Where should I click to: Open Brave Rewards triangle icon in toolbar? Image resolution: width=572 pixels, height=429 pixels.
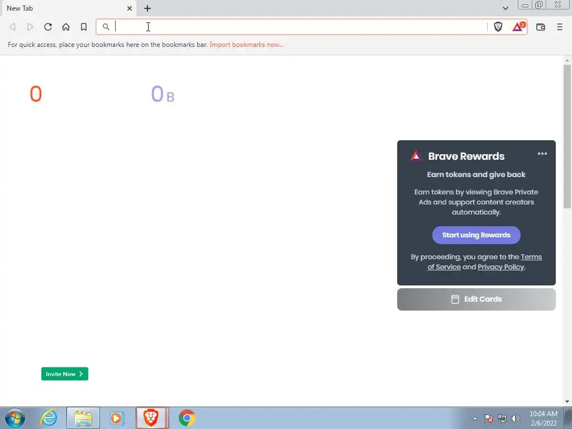[518, 27]
